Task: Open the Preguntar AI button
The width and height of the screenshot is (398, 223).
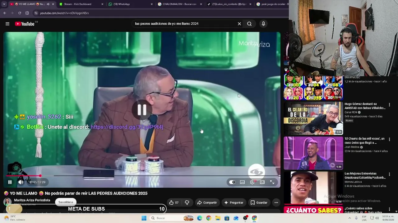Action: pyautogui.click(x=234, y=203)
